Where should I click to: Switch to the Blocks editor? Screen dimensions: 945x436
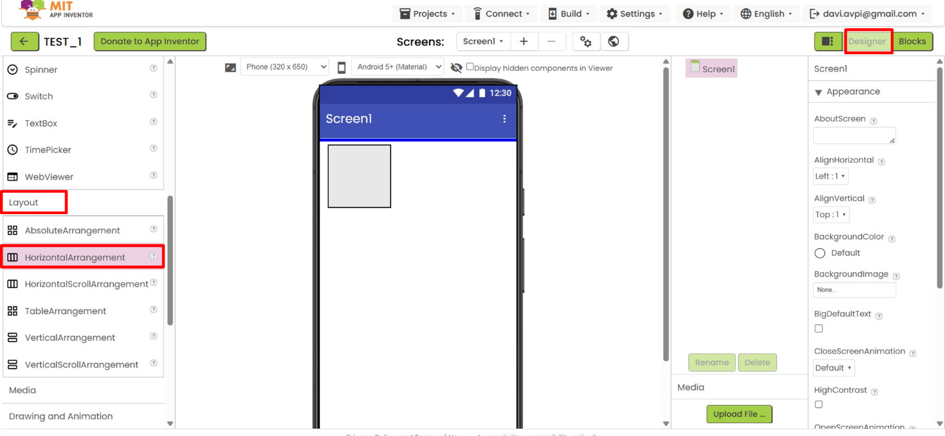pyautogui.click(x=912, y=41)
